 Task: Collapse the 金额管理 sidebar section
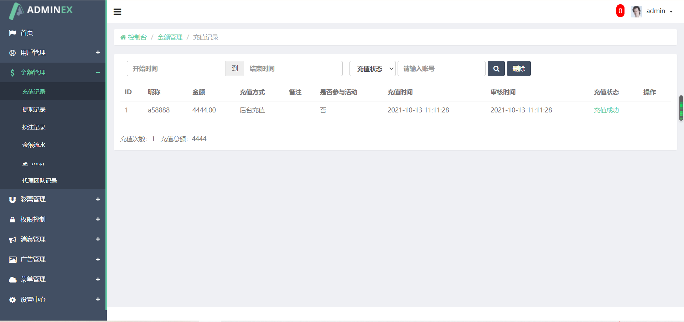coord(98,73)
